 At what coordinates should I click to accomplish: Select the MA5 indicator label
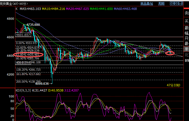30,9
